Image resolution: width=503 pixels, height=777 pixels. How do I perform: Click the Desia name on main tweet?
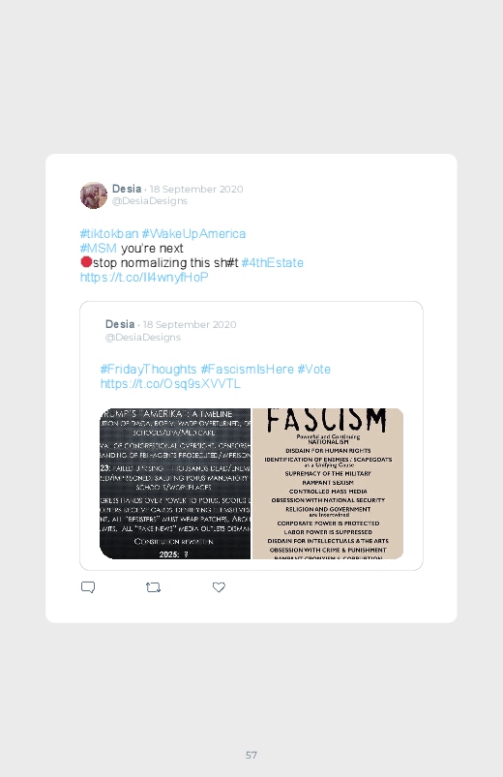[127, 189]
